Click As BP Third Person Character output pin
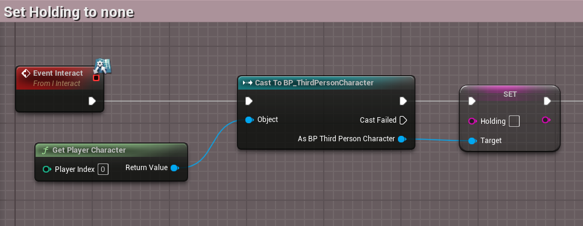Image resolution: width=583 pixels, height=226 pixels. (402, 139)
